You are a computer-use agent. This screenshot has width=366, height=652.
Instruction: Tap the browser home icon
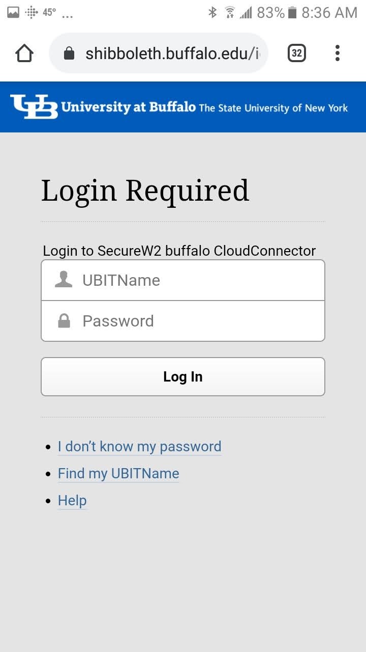tap(24, 53)
